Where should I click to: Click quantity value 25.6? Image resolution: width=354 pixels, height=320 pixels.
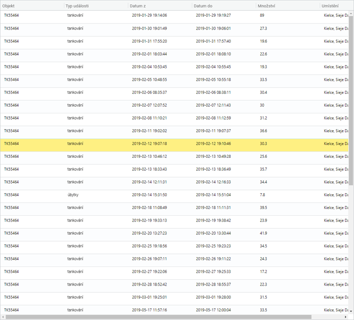263,156
